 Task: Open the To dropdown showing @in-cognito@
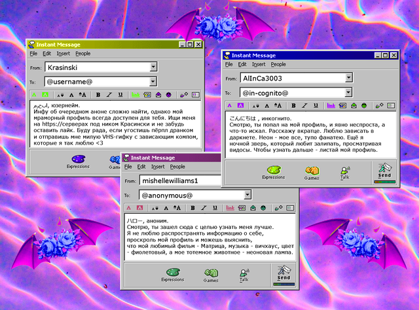click(x=349, y=92)
